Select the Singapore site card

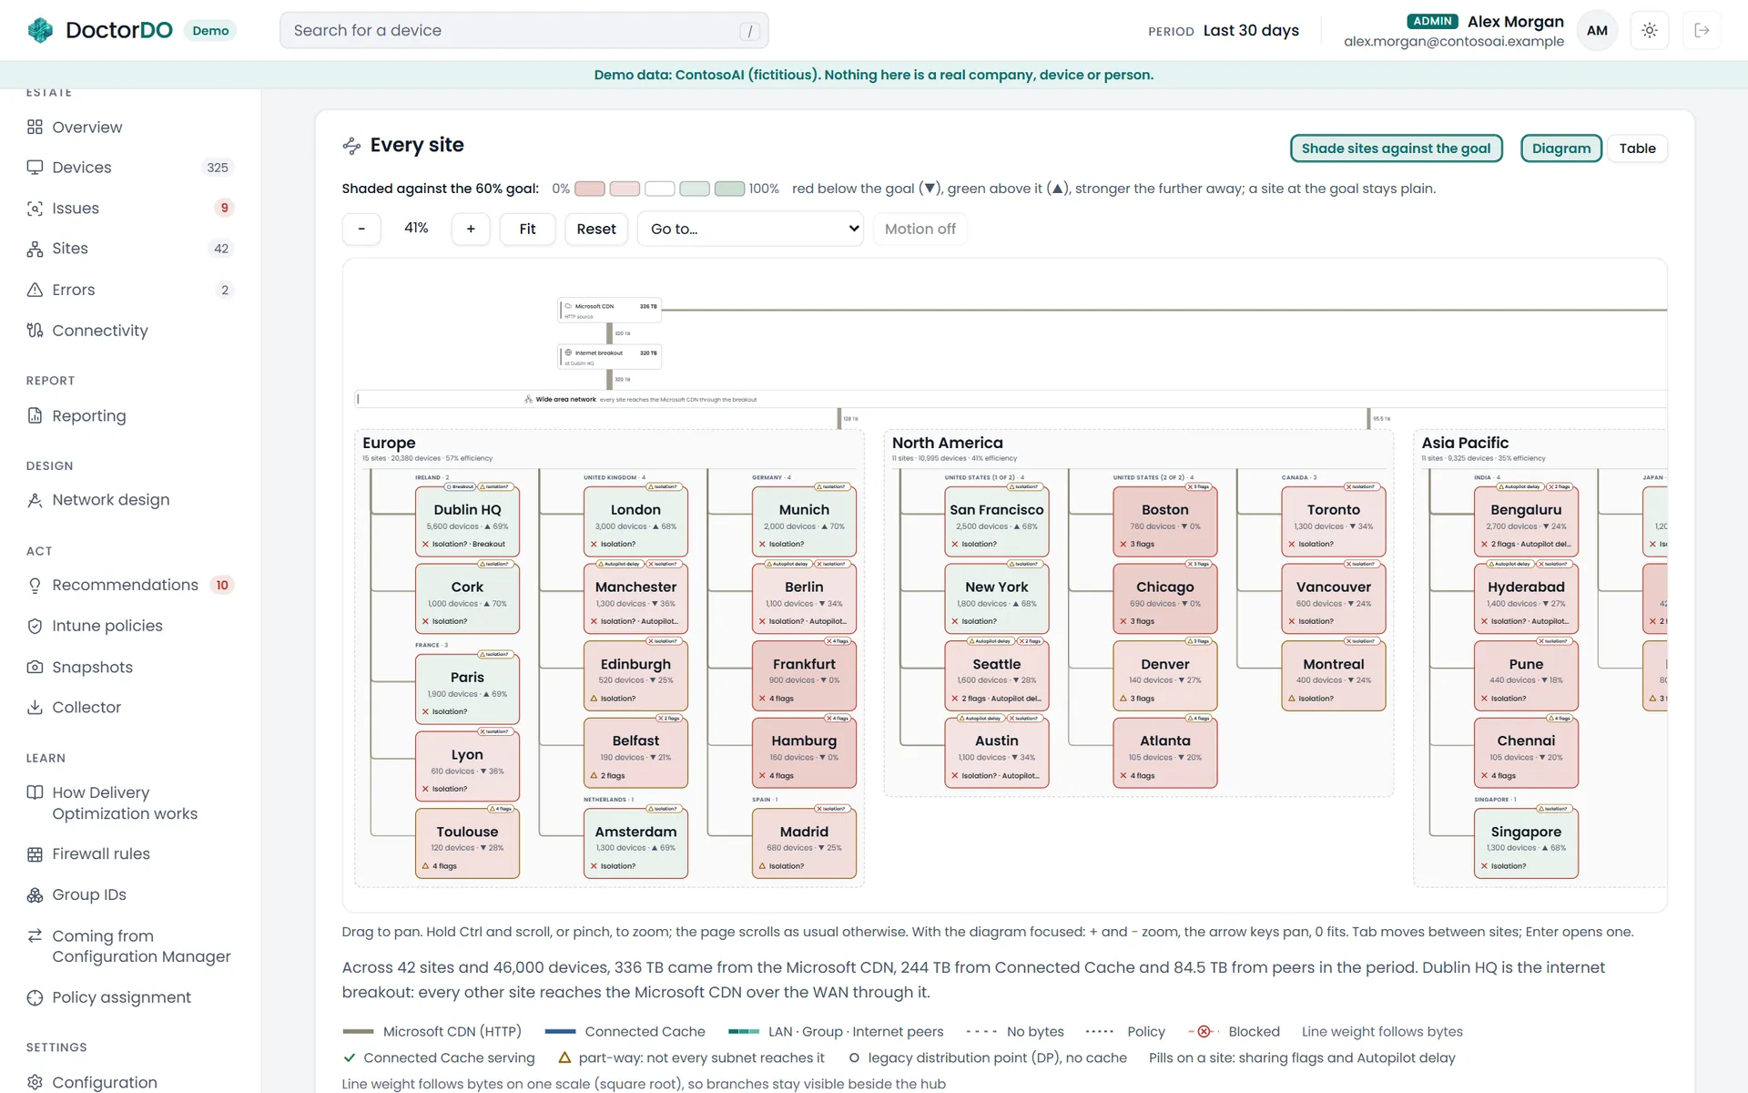pyautogui.click(x=1526, y=843)
